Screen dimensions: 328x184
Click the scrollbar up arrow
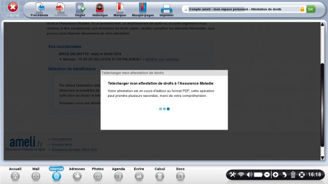point(322,25)
